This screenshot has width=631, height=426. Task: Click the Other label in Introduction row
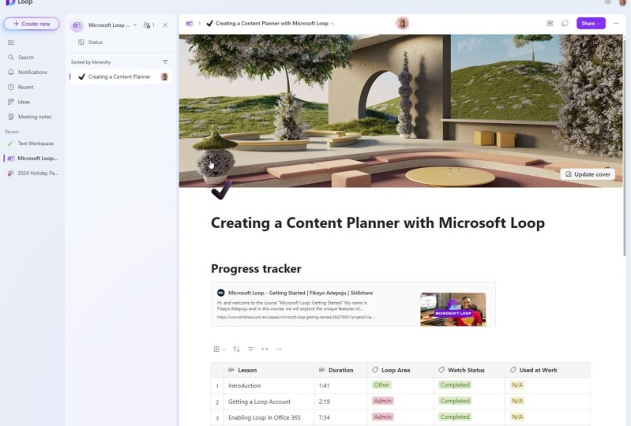coord(381,385)
